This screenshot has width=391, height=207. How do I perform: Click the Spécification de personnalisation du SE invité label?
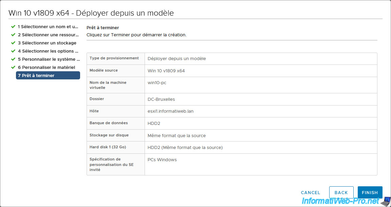pyautogui.click(x=112, y=164)
